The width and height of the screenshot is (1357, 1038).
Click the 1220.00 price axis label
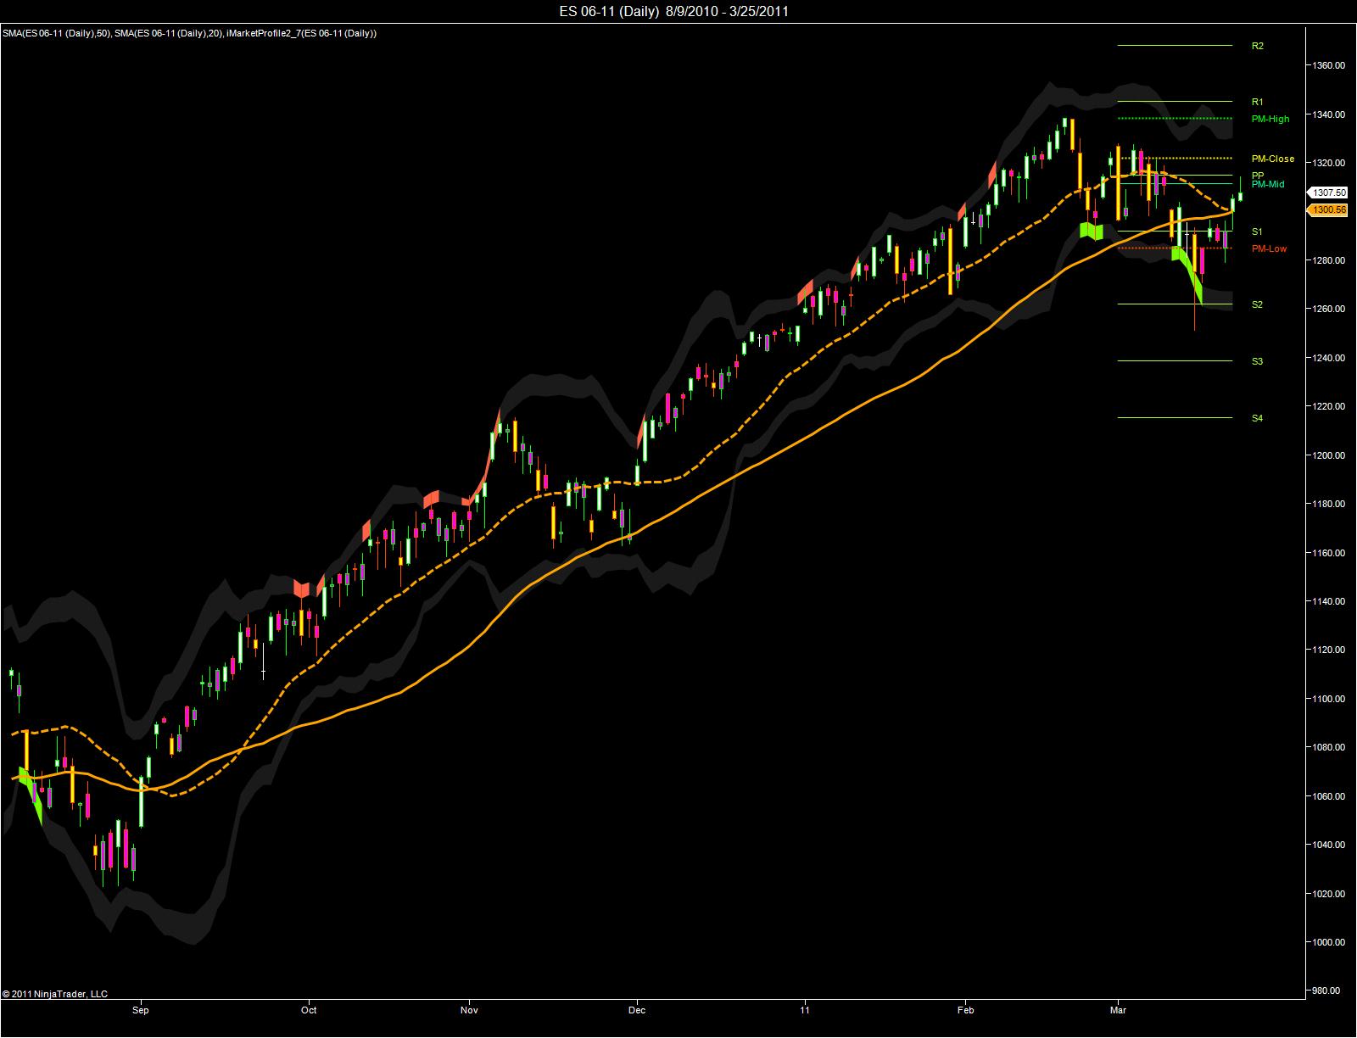[x=1329, y=406]
